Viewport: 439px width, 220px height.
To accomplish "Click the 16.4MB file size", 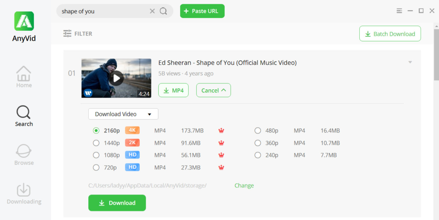I will [330, 130].
